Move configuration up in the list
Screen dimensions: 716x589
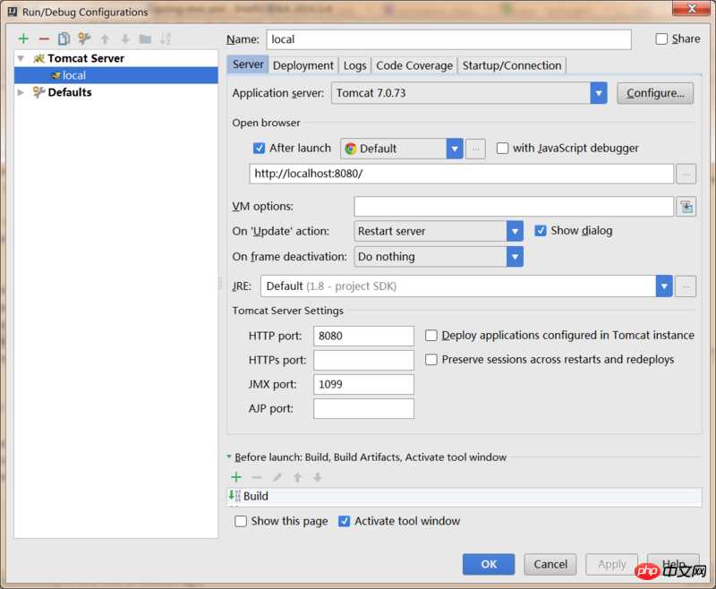click(x=105, y=38)
